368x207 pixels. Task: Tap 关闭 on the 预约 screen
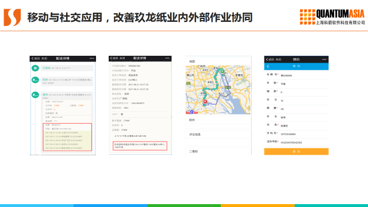tap(278, 60)
